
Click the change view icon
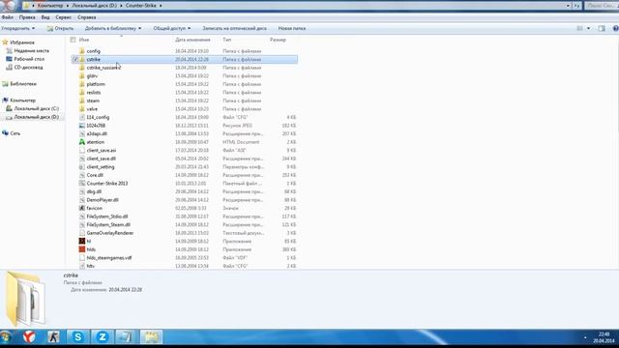tap(579, 28)
